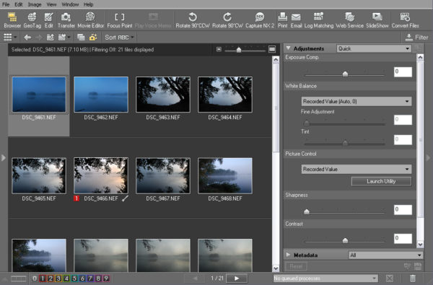Select the DSC_9463.NEF thumbnail
Screen dimensions: 433x285
tap(163, 95)
